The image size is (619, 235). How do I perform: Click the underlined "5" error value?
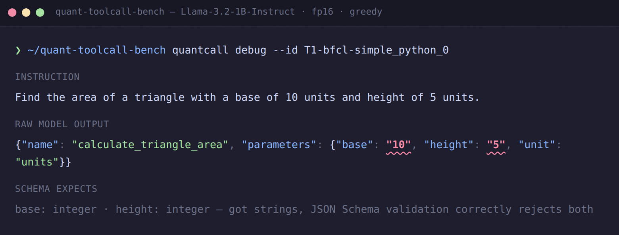(496, 145)
